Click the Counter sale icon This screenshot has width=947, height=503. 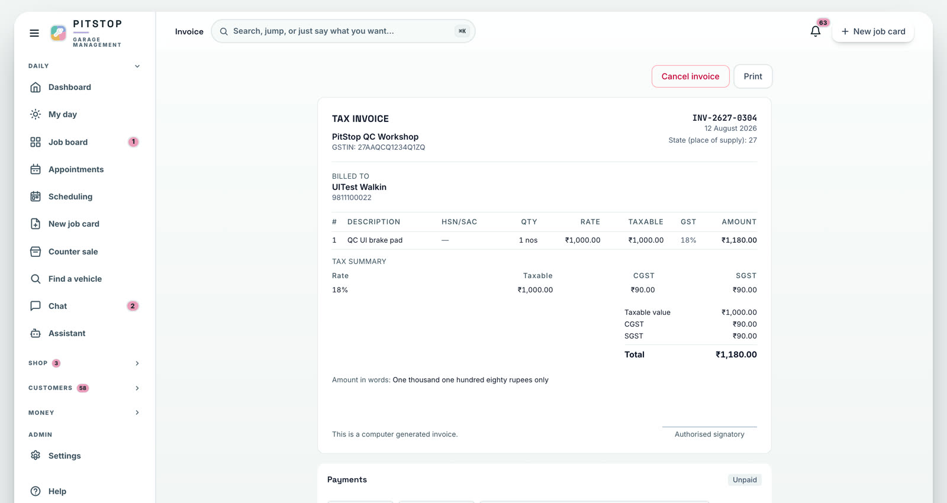click(36, 251)
